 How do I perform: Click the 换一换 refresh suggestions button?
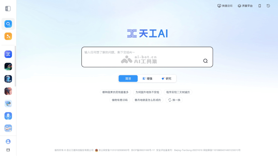click(174, 100)
